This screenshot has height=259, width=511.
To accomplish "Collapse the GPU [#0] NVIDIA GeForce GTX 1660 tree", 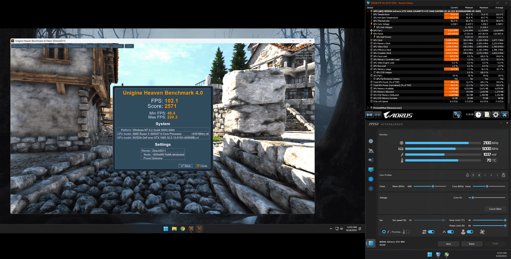I will click(368, 11).
